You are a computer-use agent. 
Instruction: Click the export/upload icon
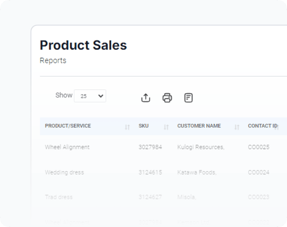click(x=146, y=98)
